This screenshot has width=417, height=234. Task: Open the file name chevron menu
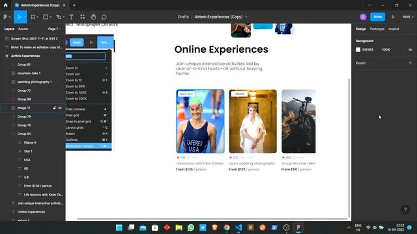point(246,17)
